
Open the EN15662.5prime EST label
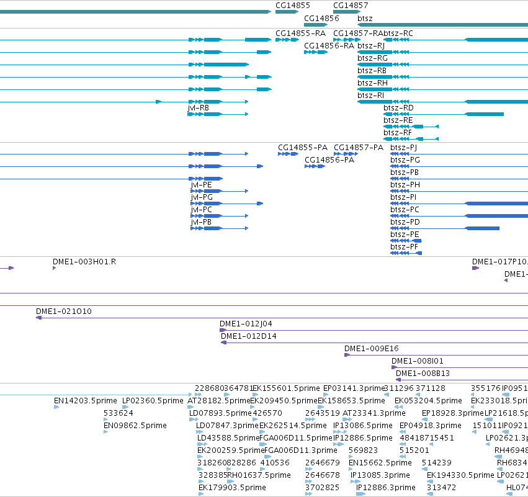click(380, 463)
